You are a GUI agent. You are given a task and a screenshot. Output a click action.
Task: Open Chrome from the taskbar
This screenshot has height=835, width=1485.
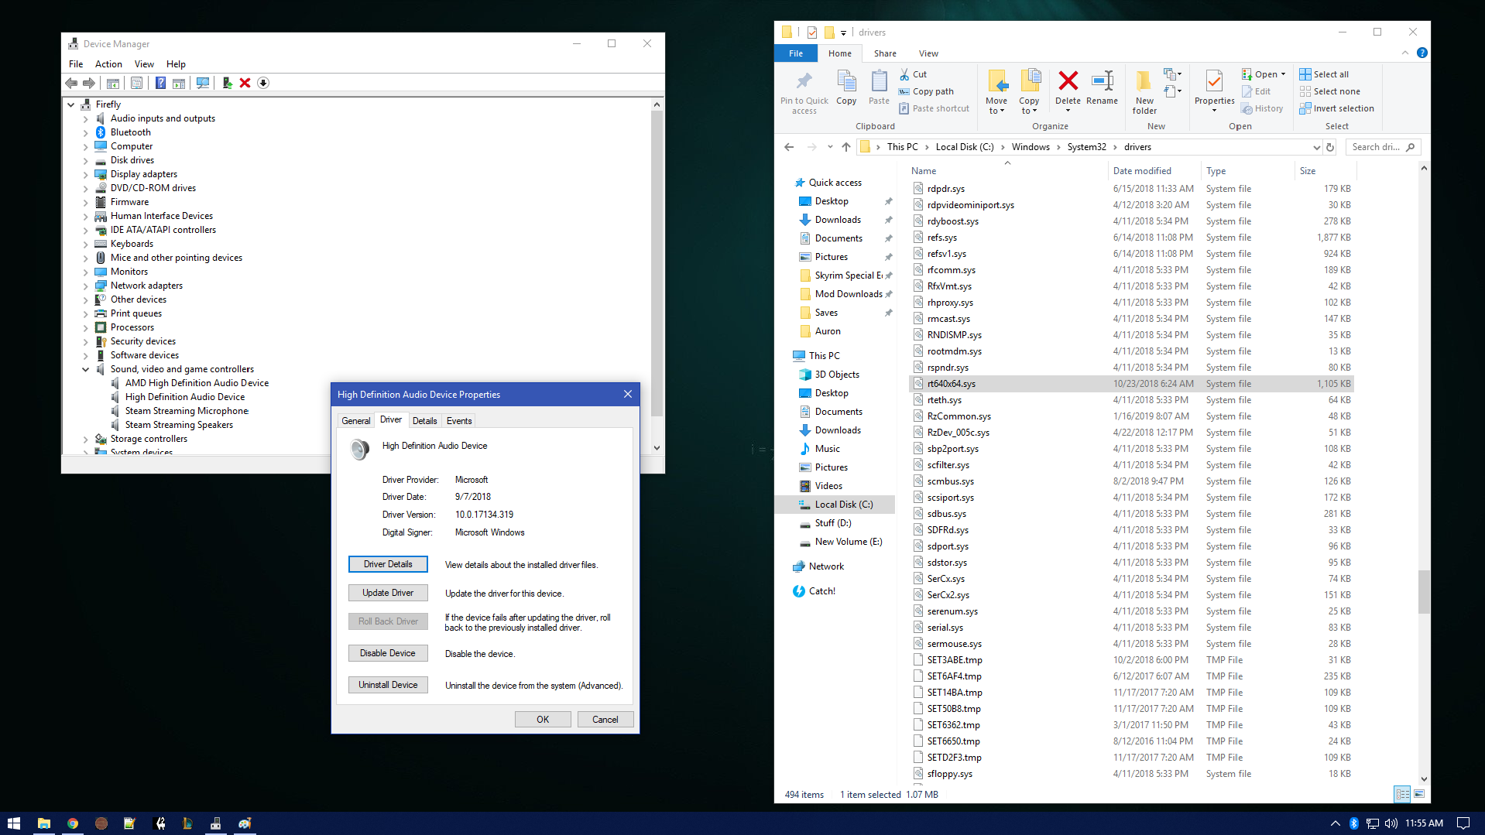tap(72, 823)
